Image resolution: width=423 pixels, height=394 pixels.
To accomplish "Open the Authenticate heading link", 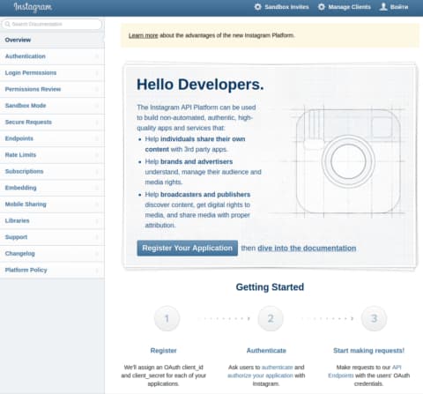I will point(266,351).
